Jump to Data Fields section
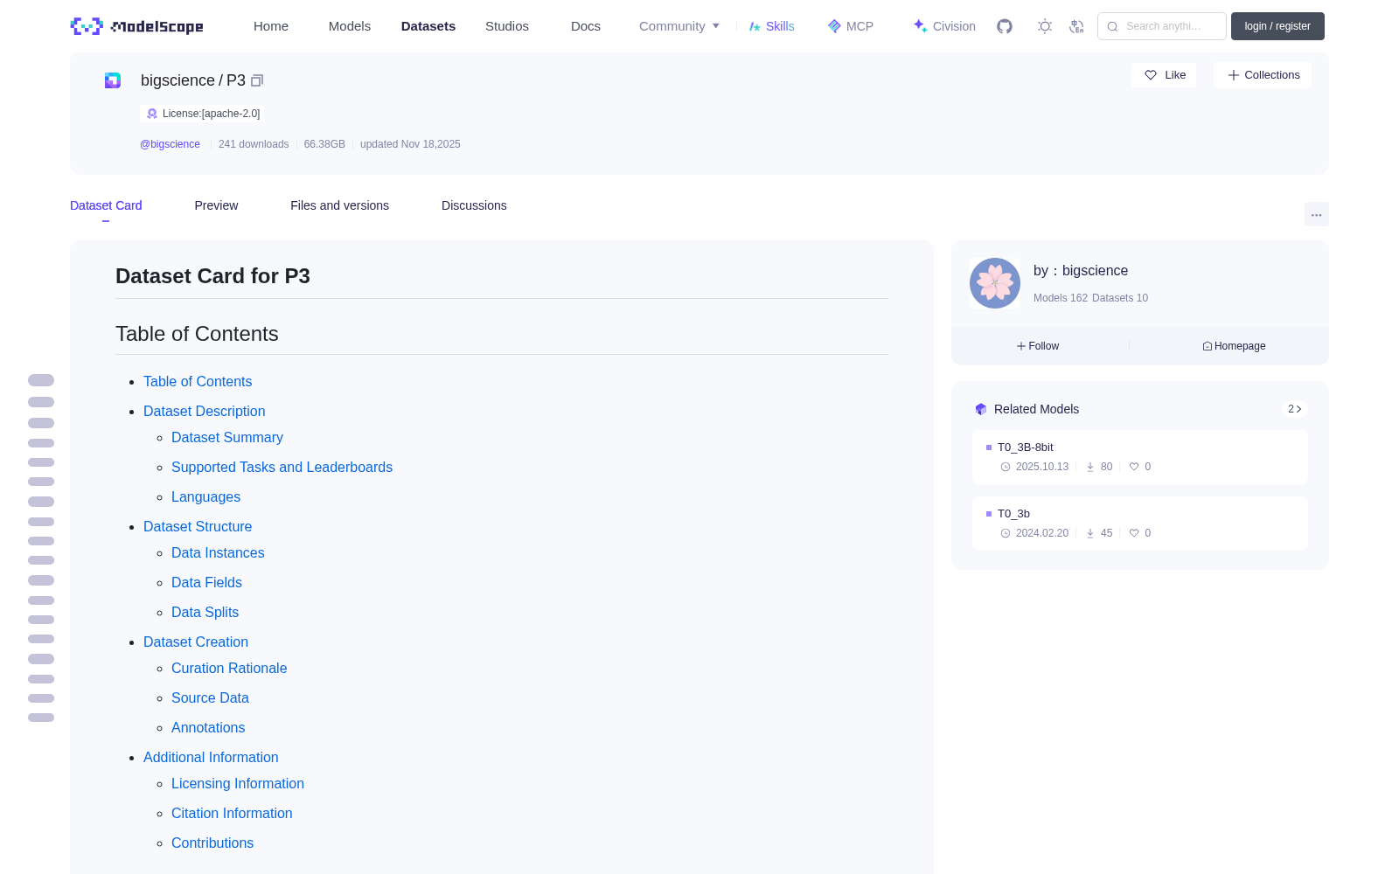This screenshot has width=1399, height=874. click(x=206, y=582)
